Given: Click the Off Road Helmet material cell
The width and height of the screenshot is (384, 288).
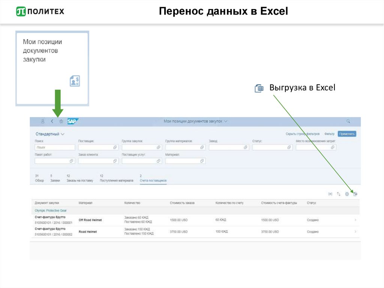Looking at the screenshot, I should pyautogui.click(x=90, y=220).
